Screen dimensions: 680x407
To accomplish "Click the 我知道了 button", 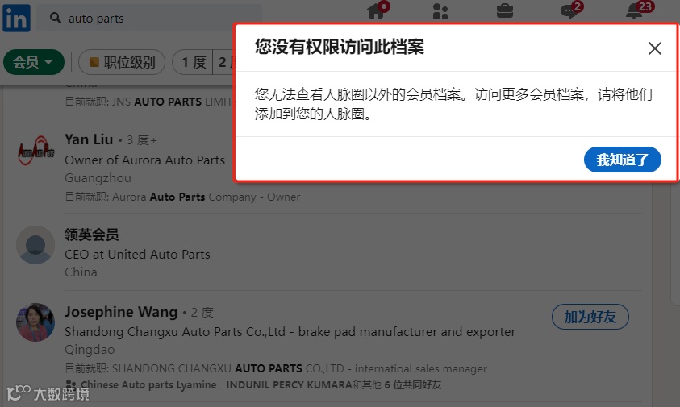I will click(622, 160).
